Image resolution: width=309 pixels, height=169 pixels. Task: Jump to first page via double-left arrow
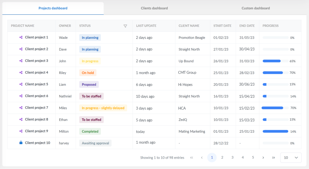[192, 157]
